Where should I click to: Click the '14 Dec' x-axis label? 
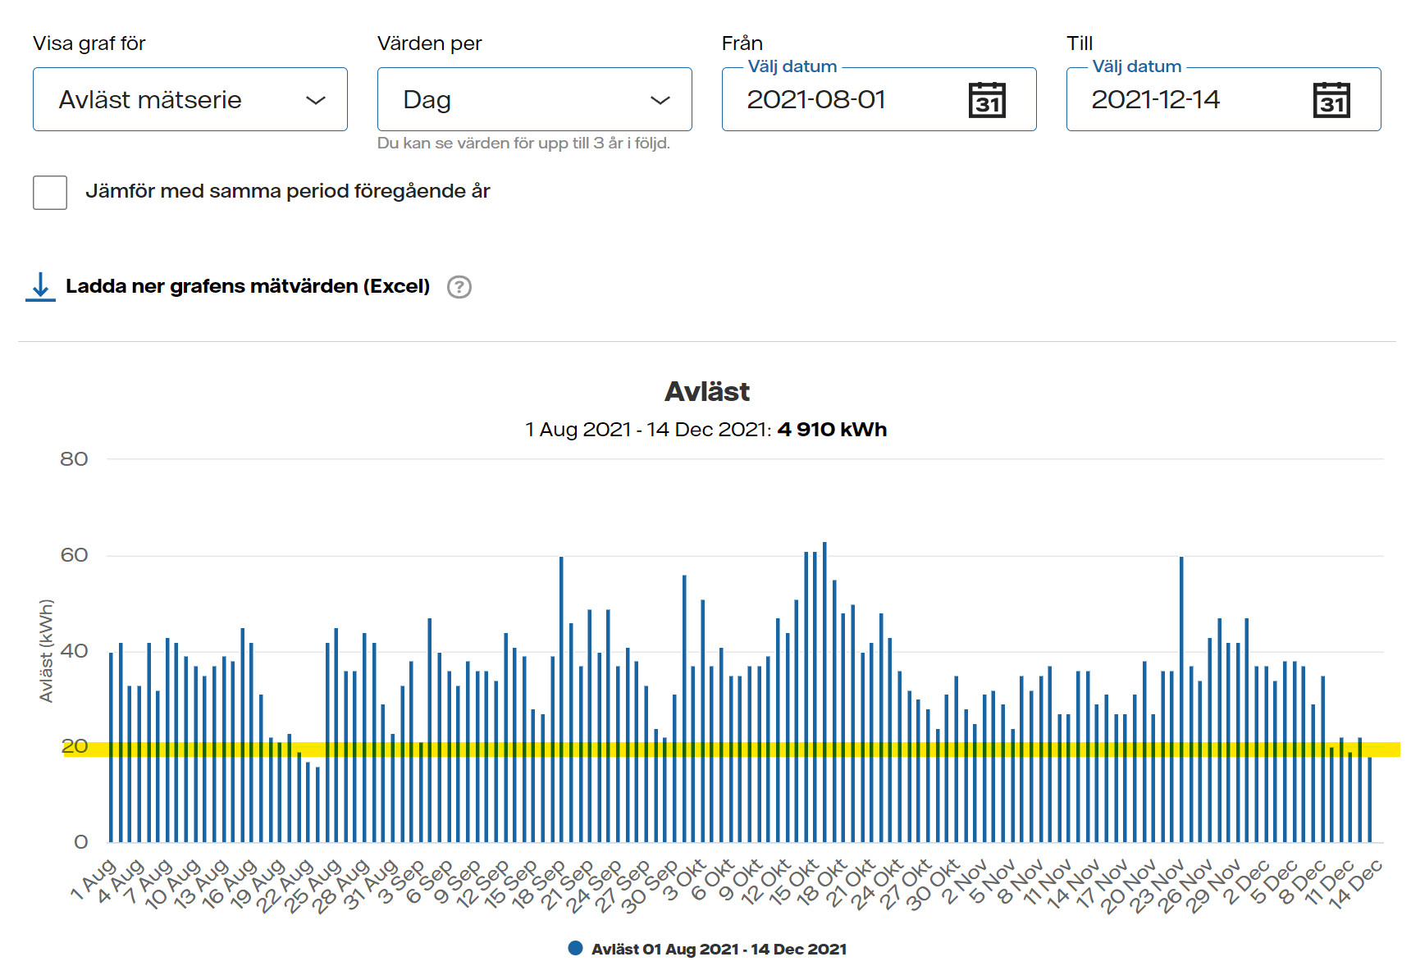1355,884
